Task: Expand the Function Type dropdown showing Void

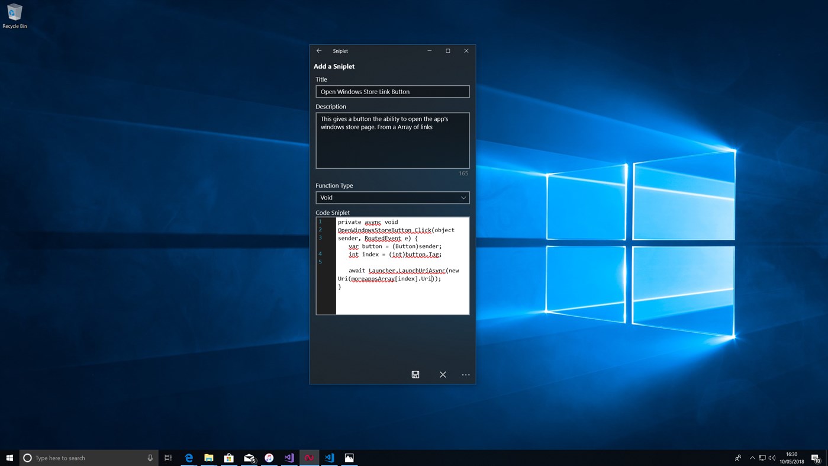Action: pyautogui.click(x=392, y=198)
